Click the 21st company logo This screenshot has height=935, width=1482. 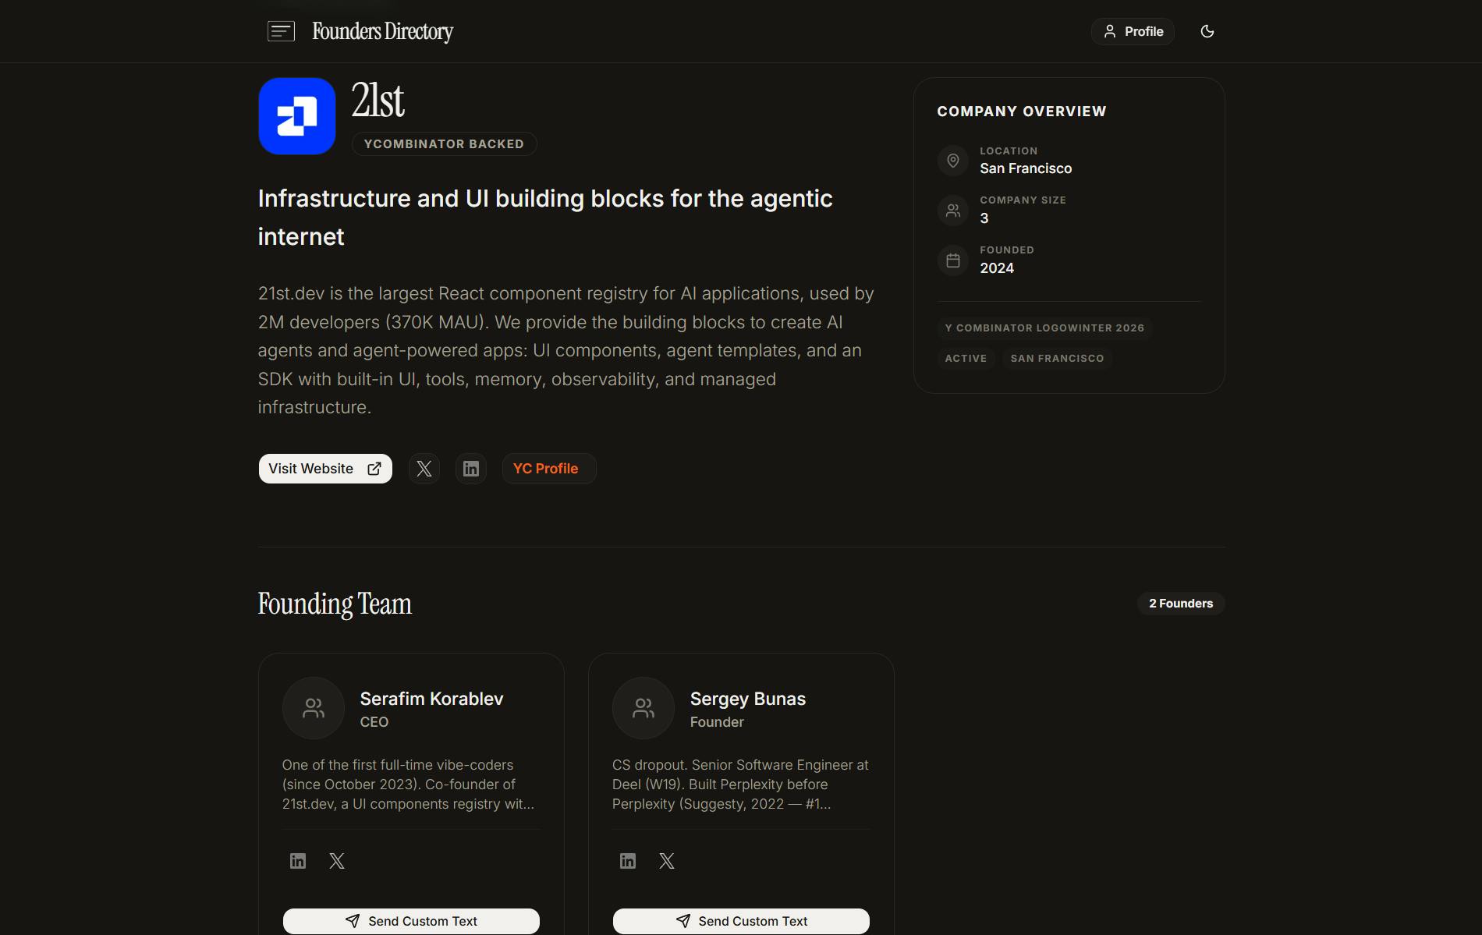coord(297,116)
